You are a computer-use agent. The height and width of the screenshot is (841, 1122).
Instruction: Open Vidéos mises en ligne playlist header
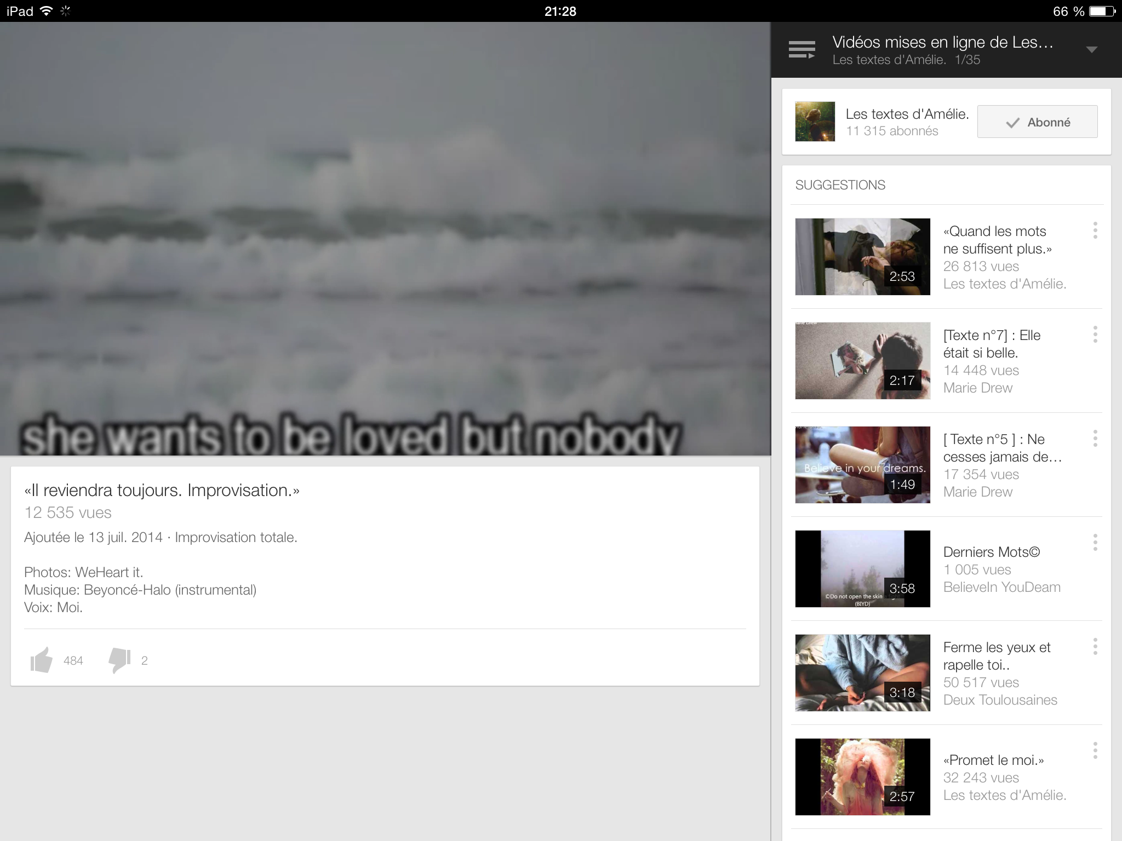click(x=942, y=43)
